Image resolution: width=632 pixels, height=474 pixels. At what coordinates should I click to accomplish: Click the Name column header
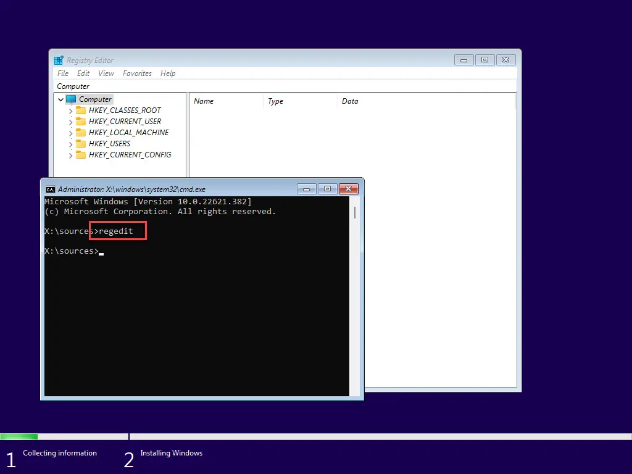coord(227,101)
